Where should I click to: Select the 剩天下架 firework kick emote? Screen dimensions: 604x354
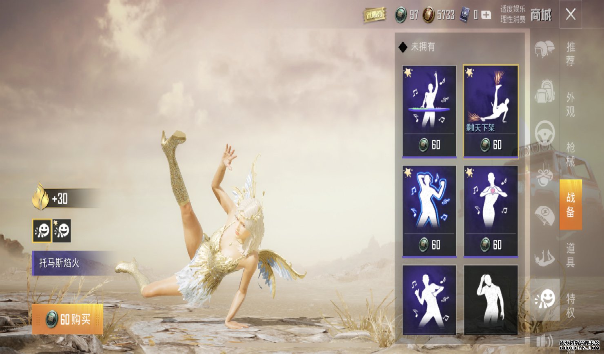(x=491, y=111)
